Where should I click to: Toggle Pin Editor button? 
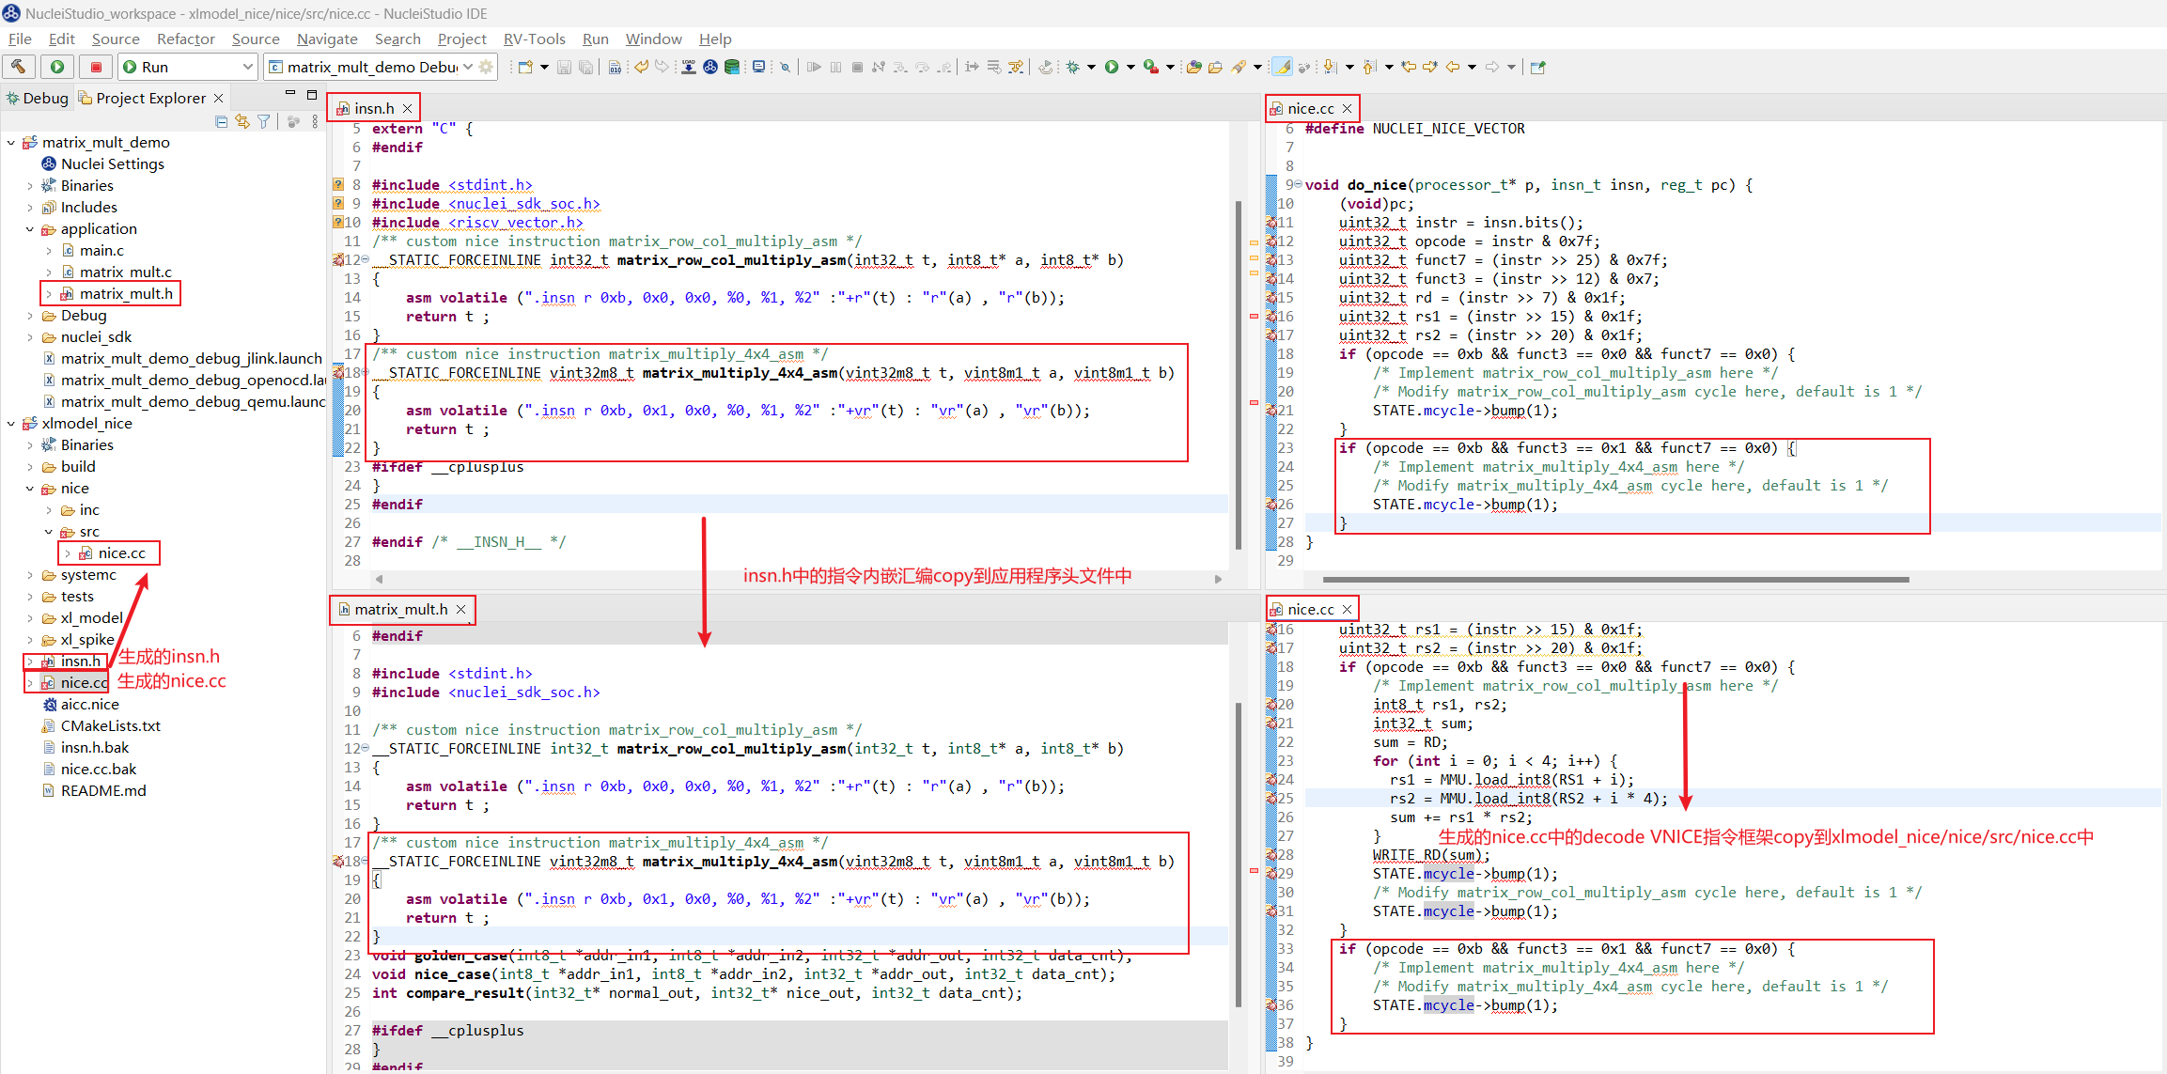[x=1538, y=67]
